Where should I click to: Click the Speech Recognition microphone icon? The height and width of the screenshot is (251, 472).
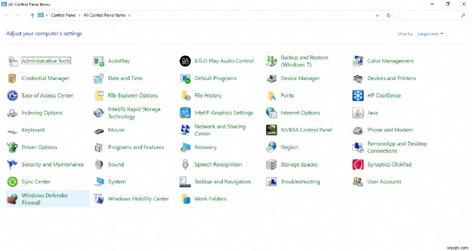[185, 165]
